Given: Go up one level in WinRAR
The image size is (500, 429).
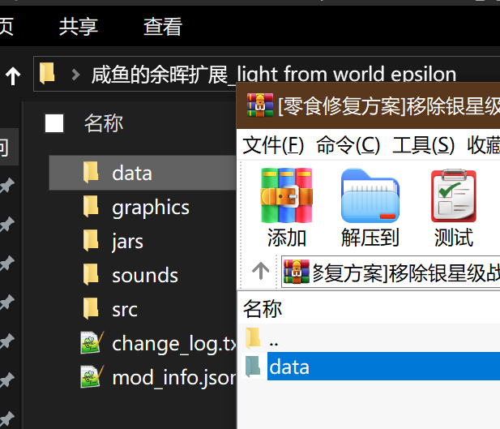Looking at the screenshot, I should tap(260, 271).
